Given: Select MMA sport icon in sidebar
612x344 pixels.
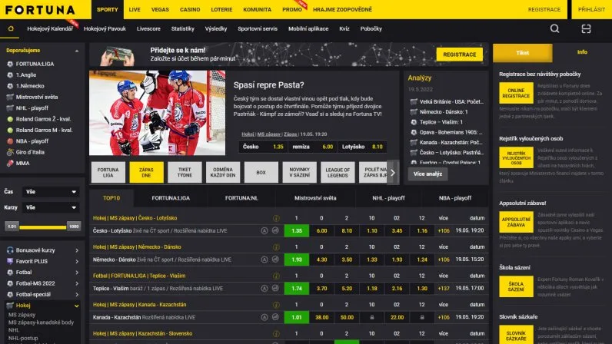Looking at the screenshot, I should click(x=9, y=163).
